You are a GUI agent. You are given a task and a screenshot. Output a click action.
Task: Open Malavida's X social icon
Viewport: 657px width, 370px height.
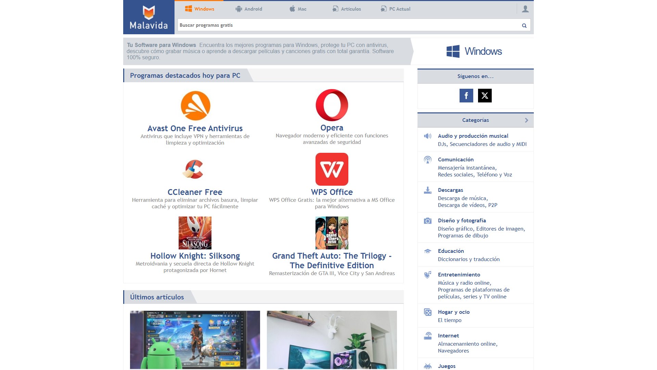(485, 96)
